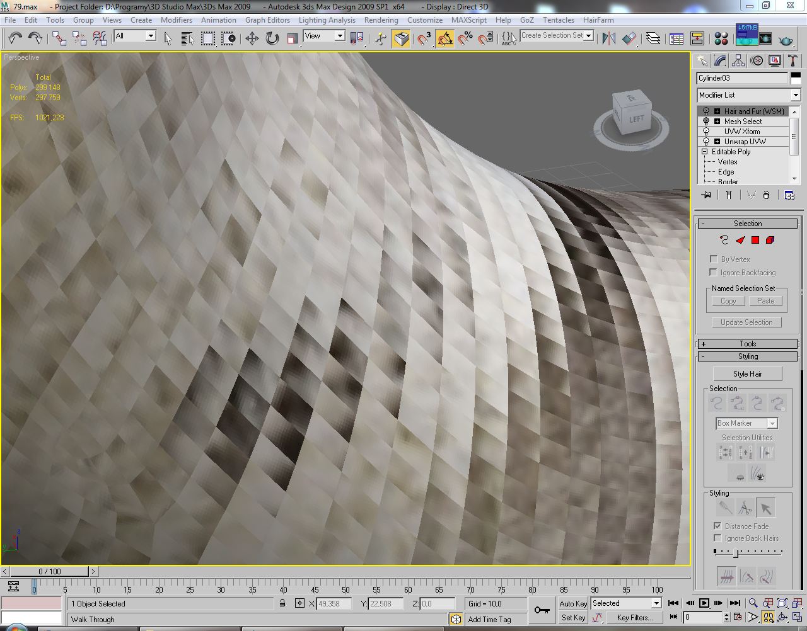Open Select by Name list icon

point(187,38)
